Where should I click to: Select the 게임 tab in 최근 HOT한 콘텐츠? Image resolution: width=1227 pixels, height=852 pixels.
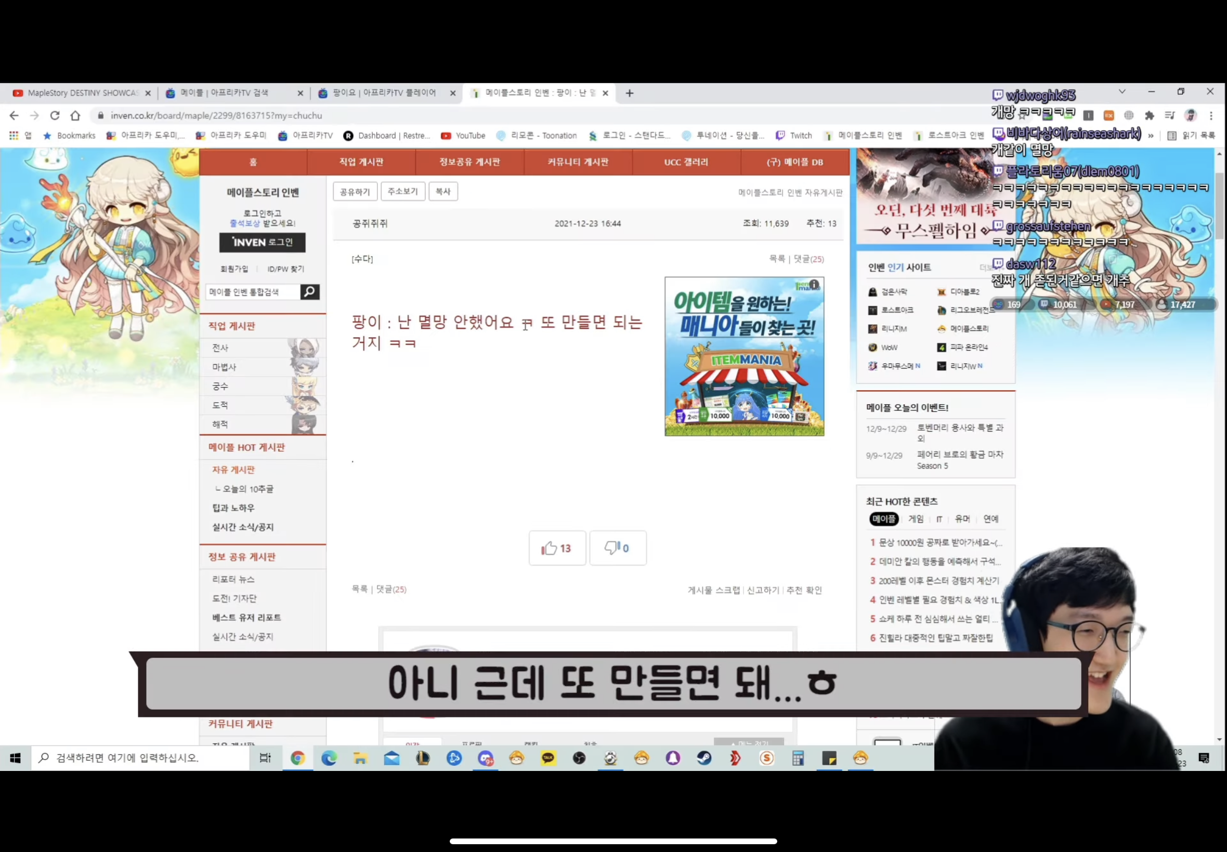tap(916, 519)
